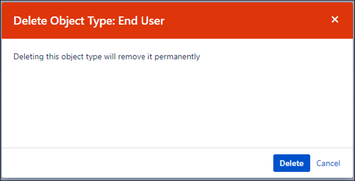Click the permanent removal warning message
This screenshot has height=181, width=355.
(107, 57)
